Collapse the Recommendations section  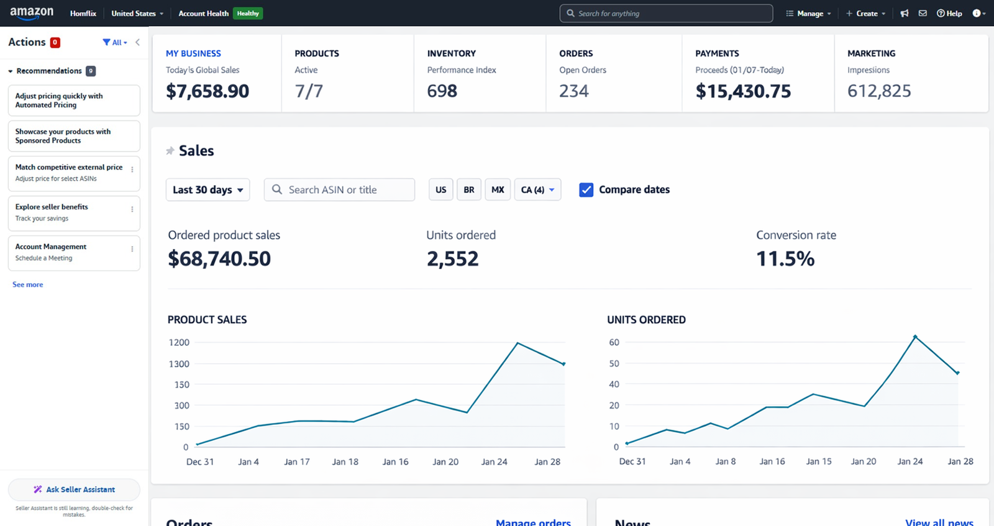point(11,71)
